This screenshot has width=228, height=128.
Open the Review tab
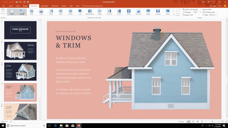[64, 6]
